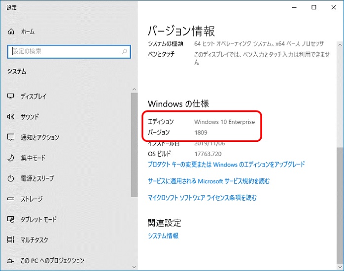Go to 電源とスリープ settings

(37, 178)
